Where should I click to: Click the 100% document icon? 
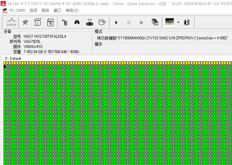(50, 22)
